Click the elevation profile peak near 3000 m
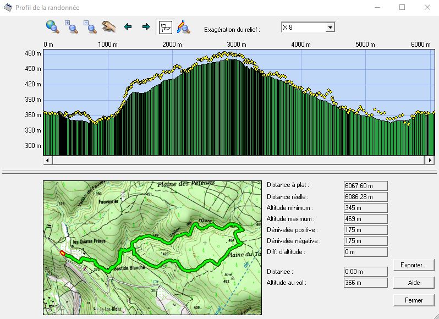This screenshot has width=439, height=319. pyautogui.click(x=234, y=60)
